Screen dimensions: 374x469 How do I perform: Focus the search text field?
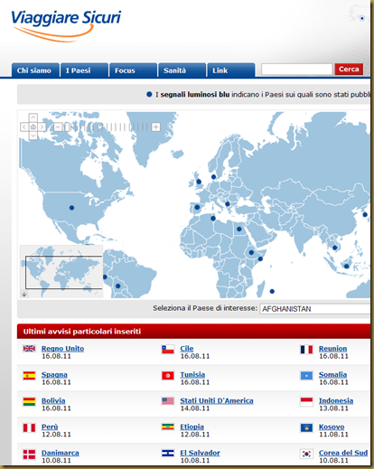coord(296,70)
